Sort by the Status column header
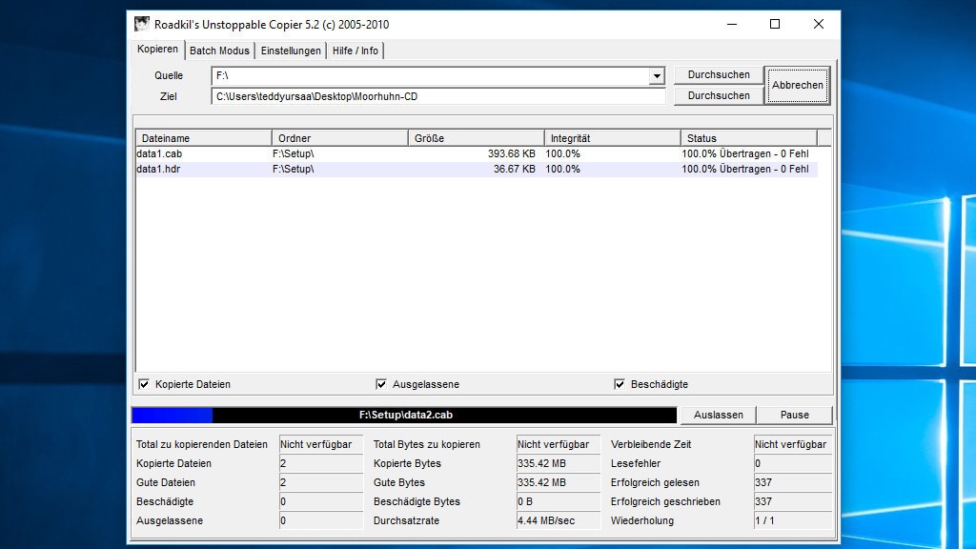Viewport: 976px width, 549px height. [x=749, y=138]
